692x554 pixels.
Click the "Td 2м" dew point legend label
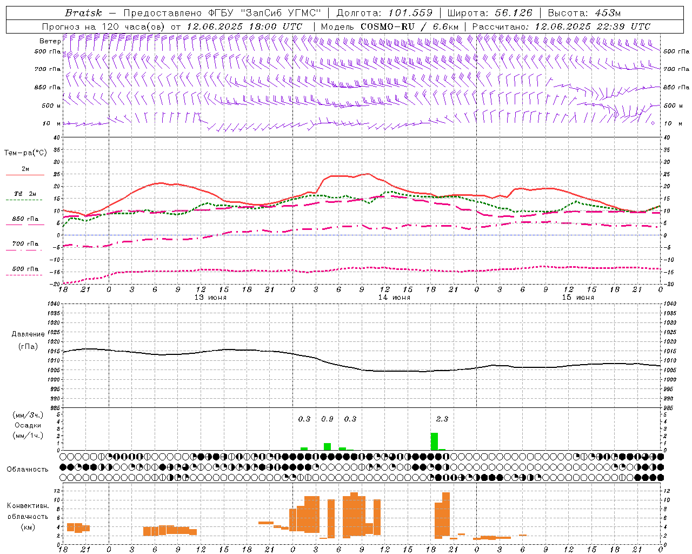coord(25,194)
